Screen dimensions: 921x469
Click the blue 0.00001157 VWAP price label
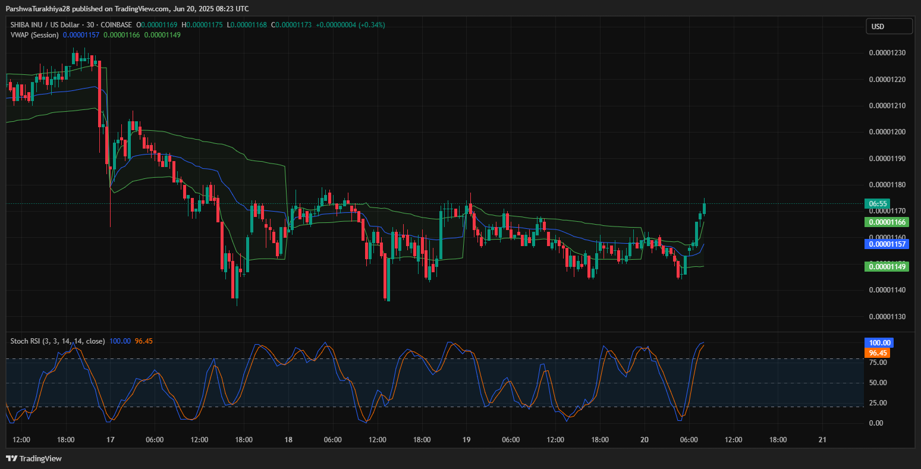pos(886,244)
